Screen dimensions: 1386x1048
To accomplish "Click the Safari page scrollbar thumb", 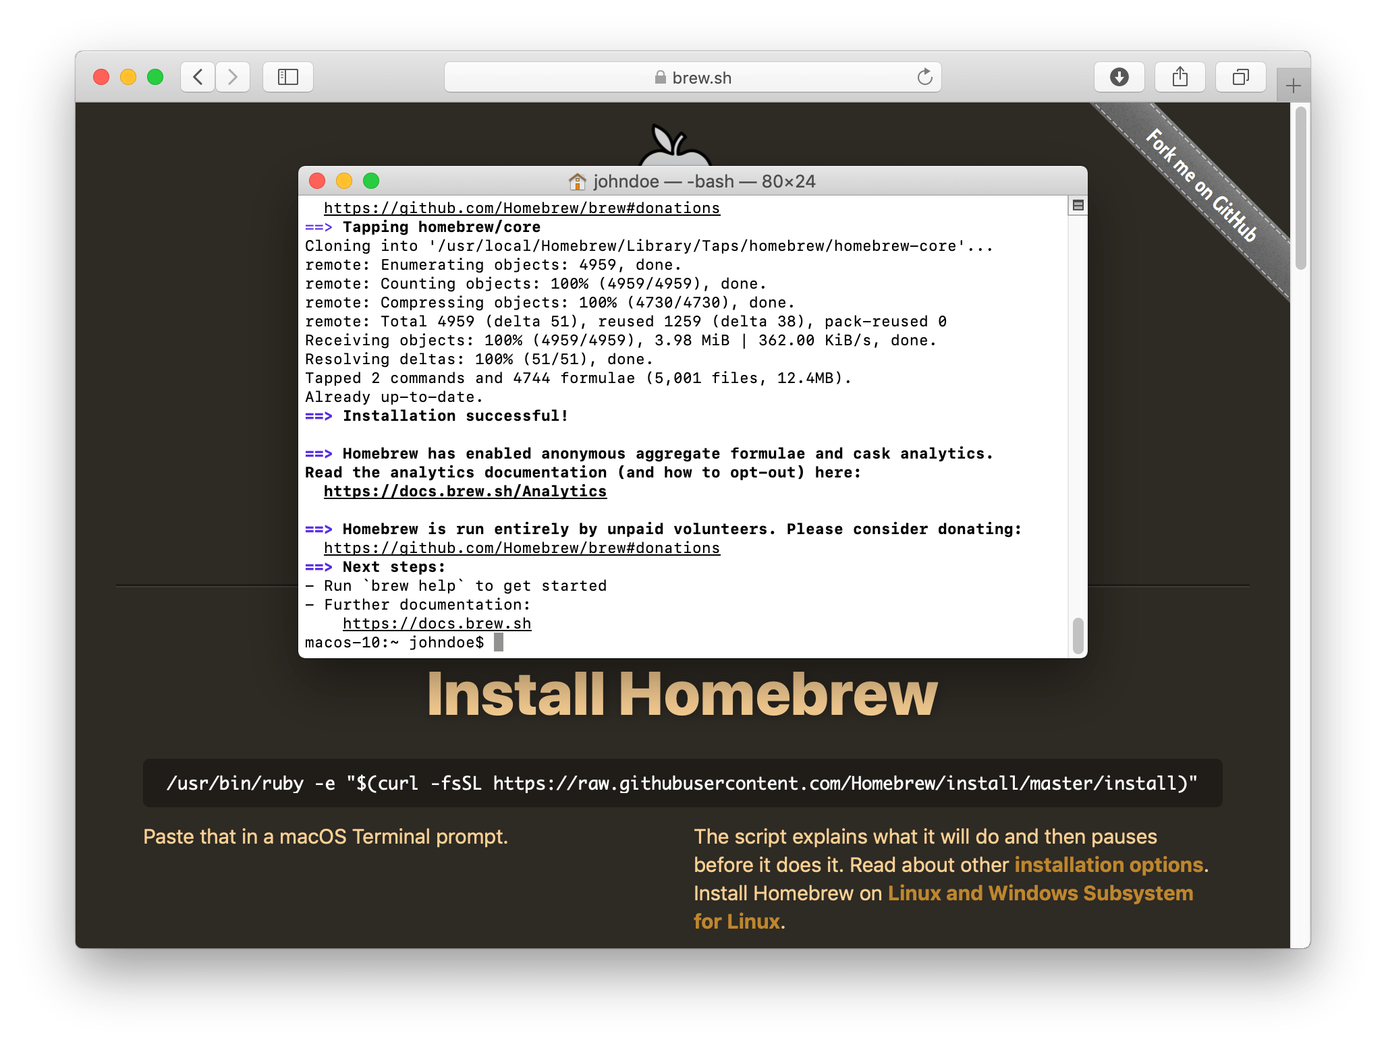I will pos(1301,187).
